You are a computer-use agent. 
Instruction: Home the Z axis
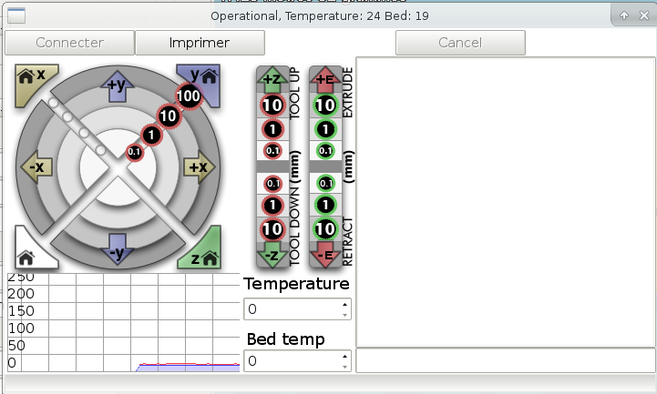tap(203, 251)
